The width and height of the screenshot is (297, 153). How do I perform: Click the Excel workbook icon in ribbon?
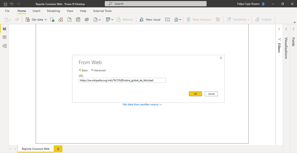52,20
